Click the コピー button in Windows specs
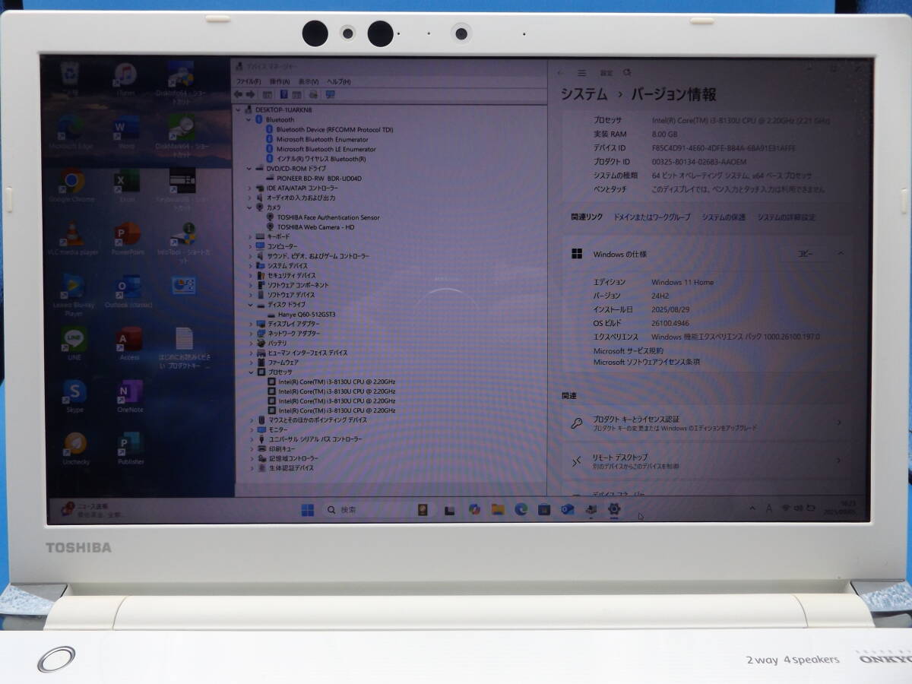This screenshot has width=912, height=684. [804, 254]
